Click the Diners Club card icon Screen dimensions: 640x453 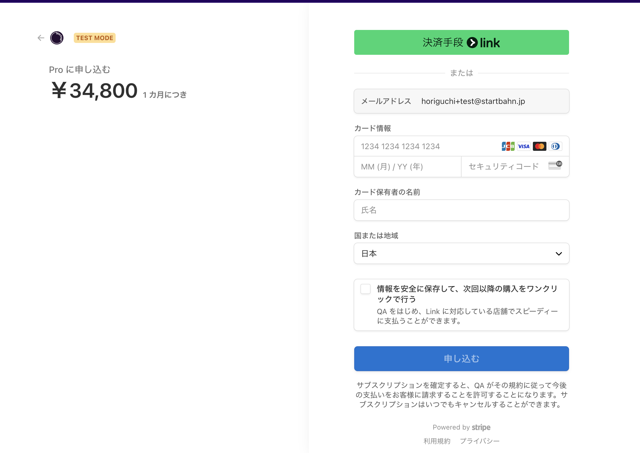[555, 146]
